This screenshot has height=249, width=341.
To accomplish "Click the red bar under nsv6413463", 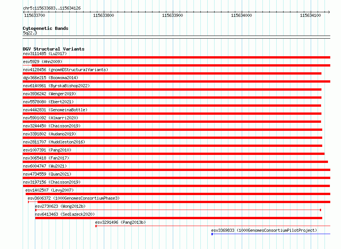I will [x=179, y=218].
